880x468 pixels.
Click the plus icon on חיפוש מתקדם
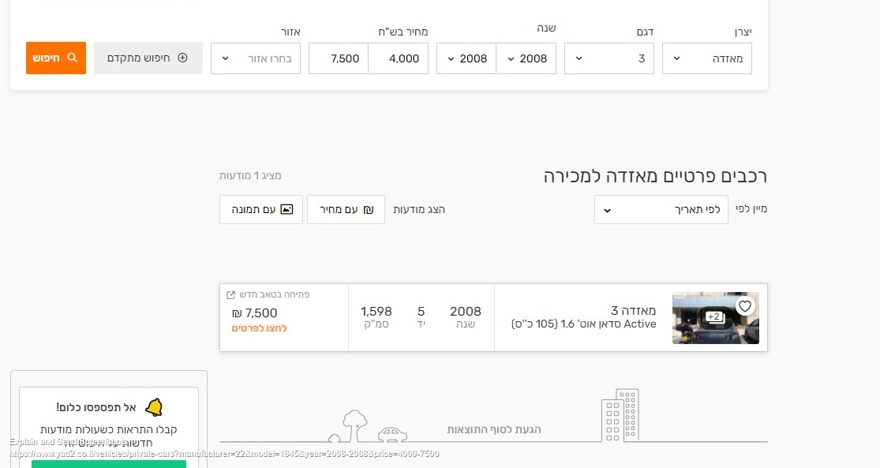pos(182,58)
